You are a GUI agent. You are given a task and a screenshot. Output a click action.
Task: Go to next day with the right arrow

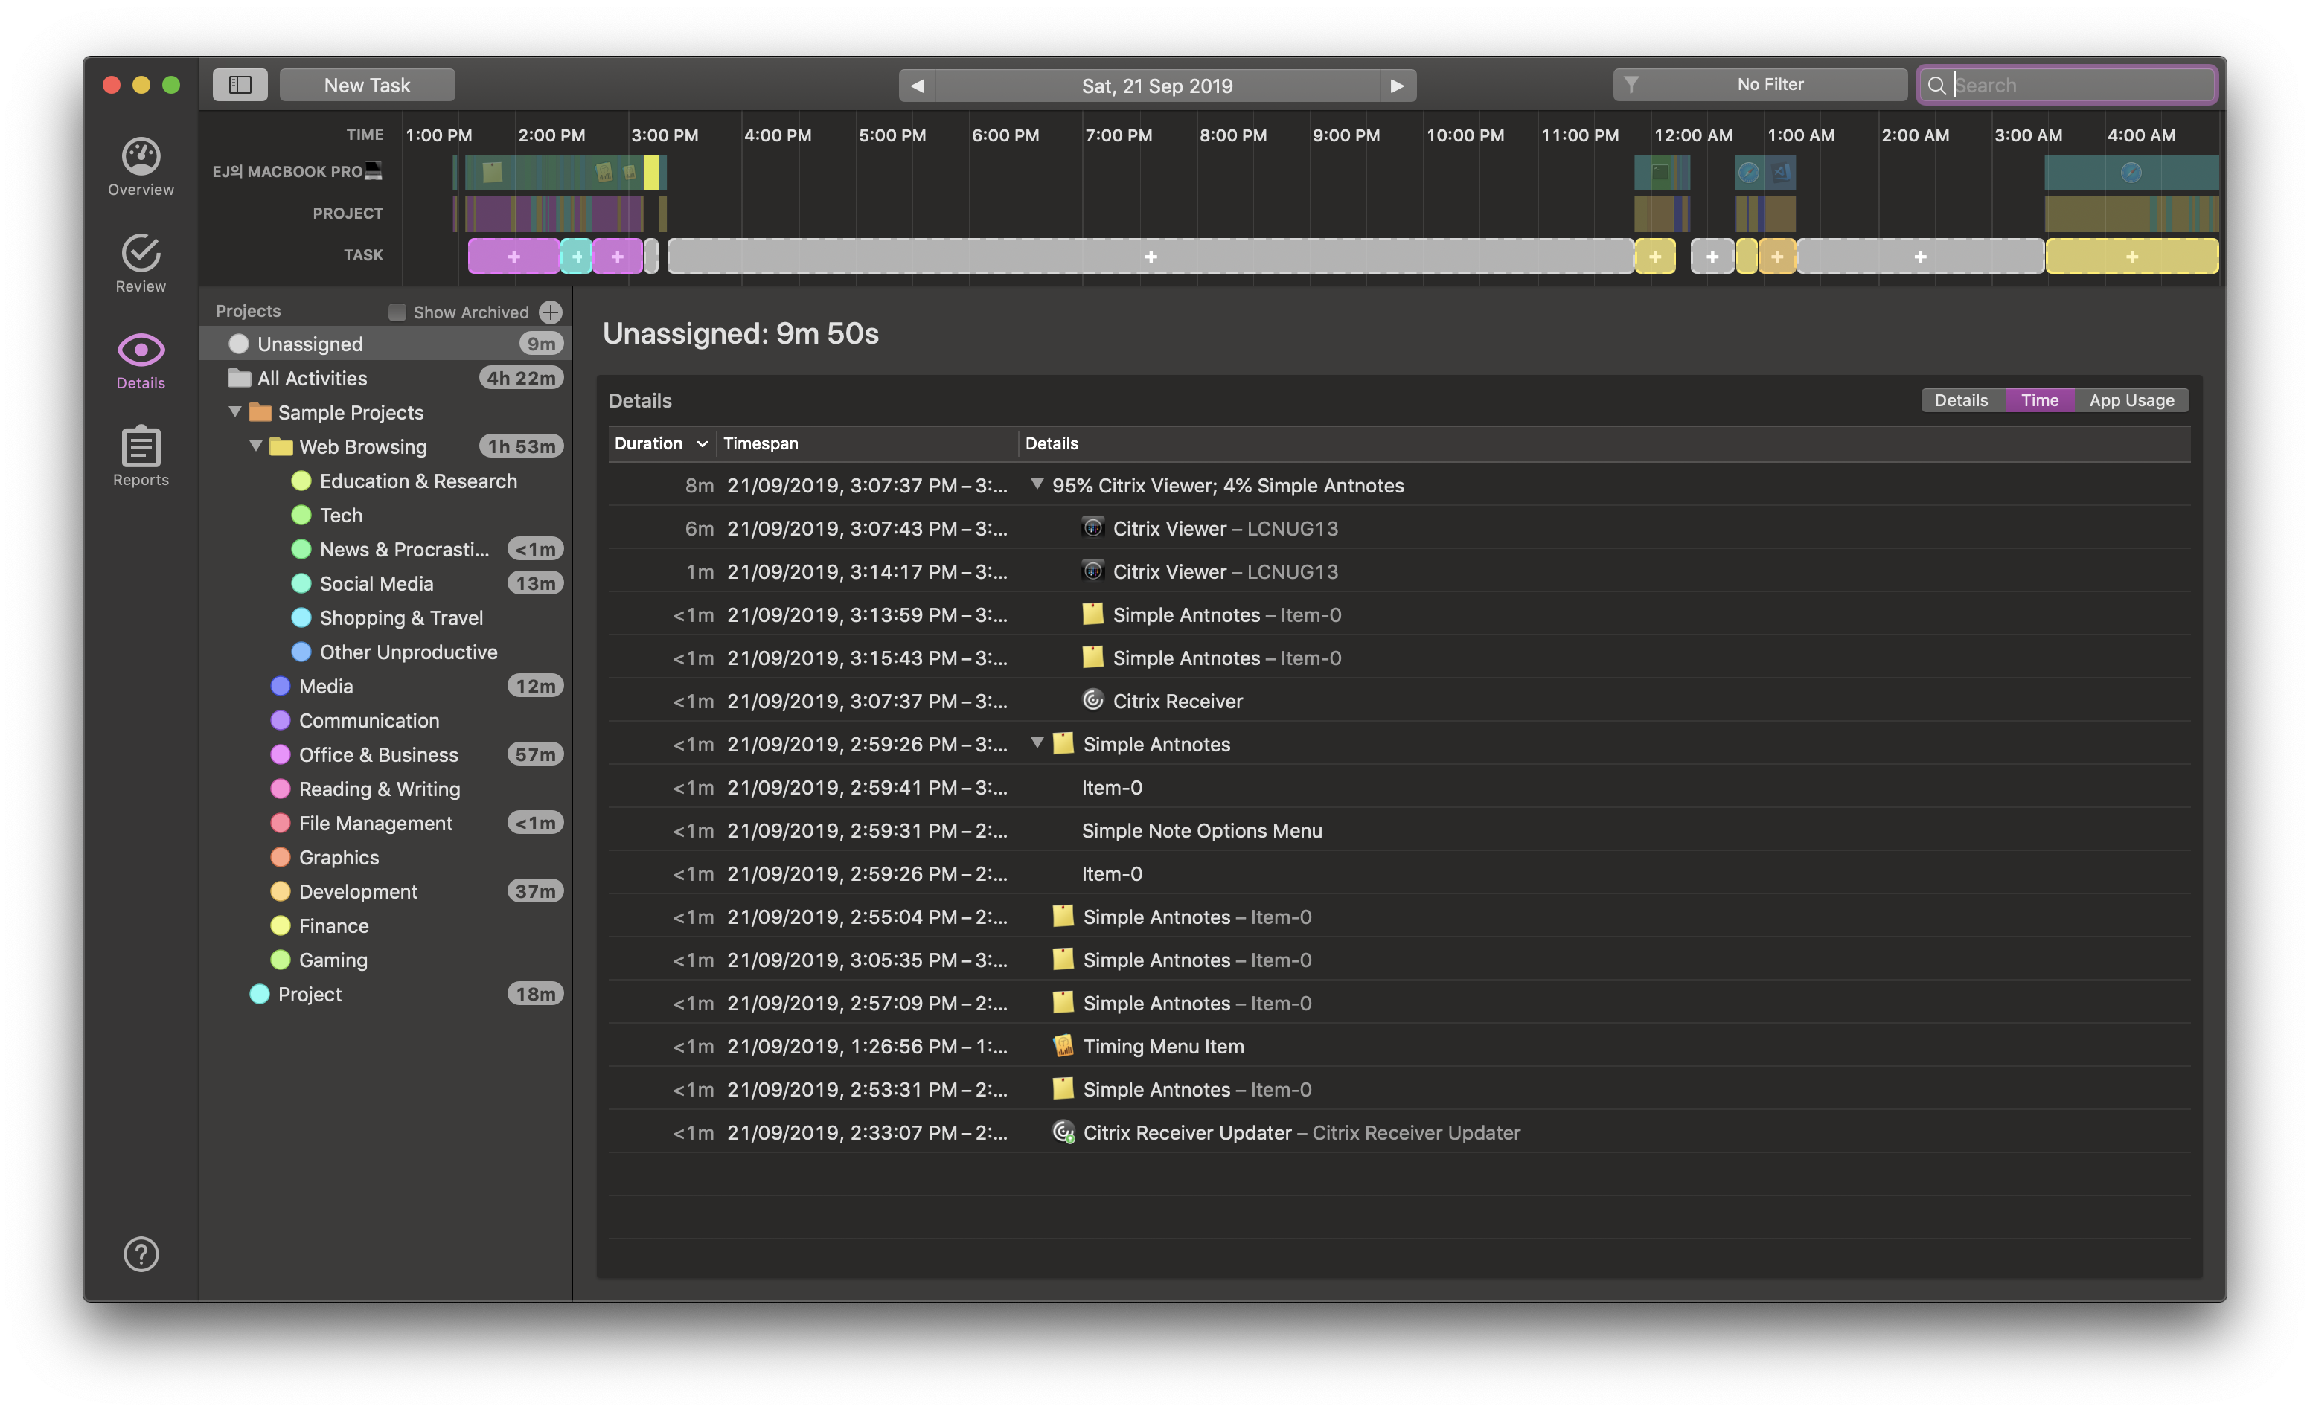1397,86
